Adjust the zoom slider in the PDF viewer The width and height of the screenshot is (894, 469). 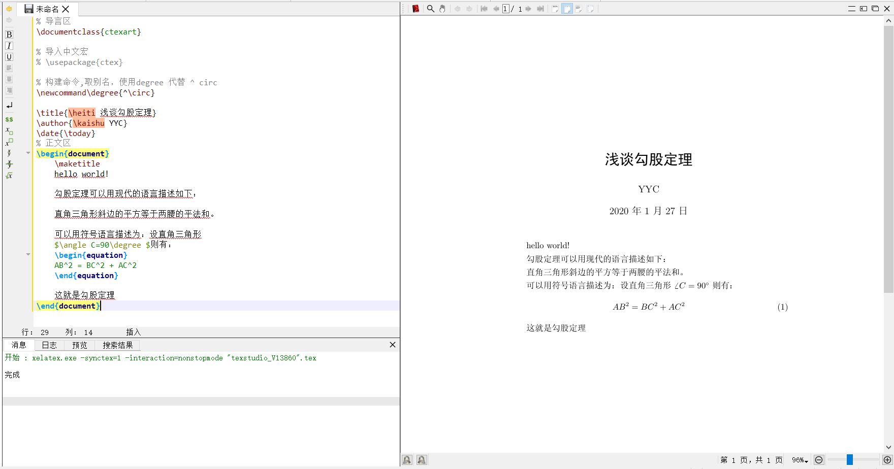pos(849,460)
